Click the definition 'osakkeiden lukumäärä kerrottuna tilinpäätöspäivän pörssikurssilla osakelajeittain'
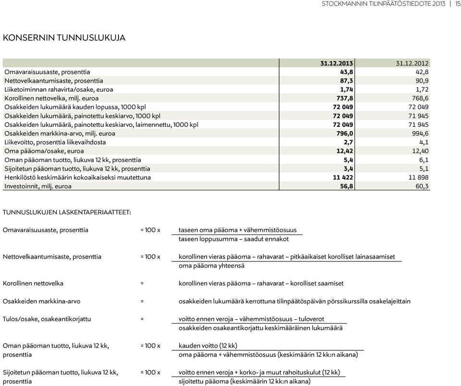This screenshot has height=386, width=461. click(294, 301)
